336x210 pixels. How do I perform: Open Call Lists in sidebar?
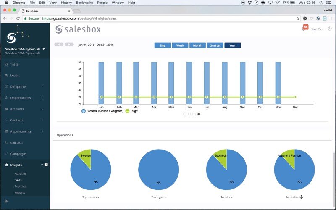click(x=16, y=143)
